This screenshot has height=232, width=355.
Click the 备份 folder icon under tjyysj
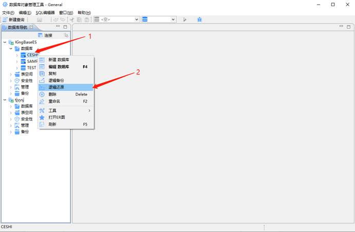tap(17, 132)
